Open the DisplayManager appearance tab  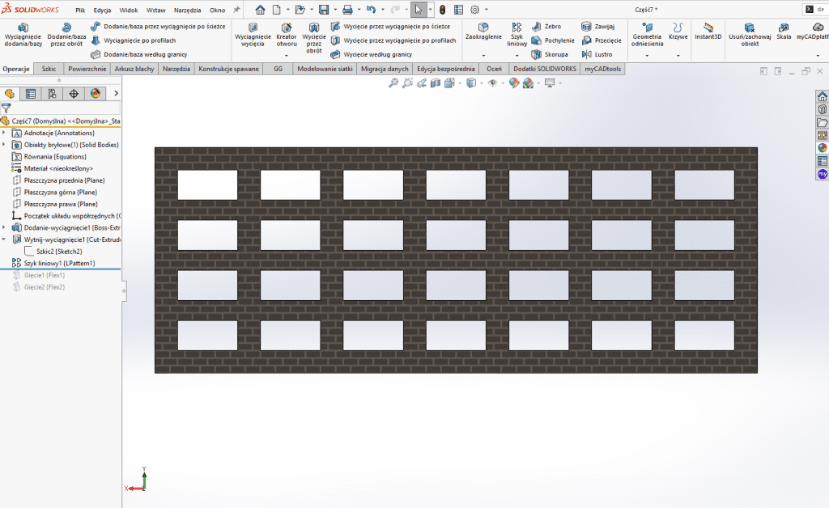pos(95,94)
